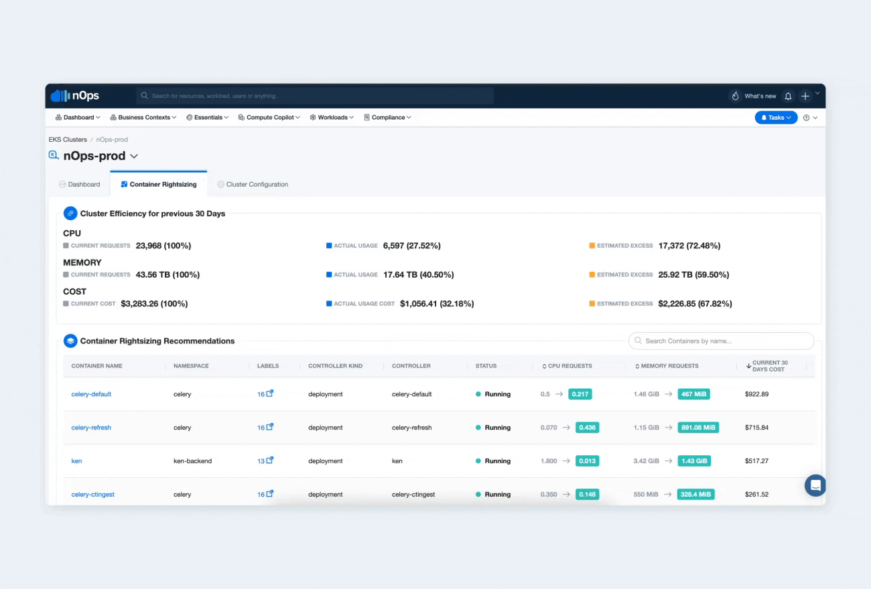Viewport: 871px width, 589px height.
Task: Click the $517.27 cost value
Action: click(x=756, y=461)
